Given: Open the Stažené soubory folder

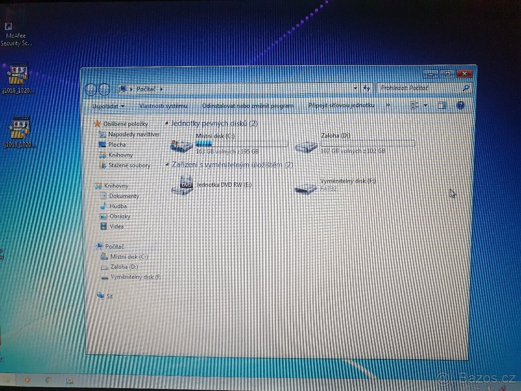Looking at the screenshot, I should [128, 165].
